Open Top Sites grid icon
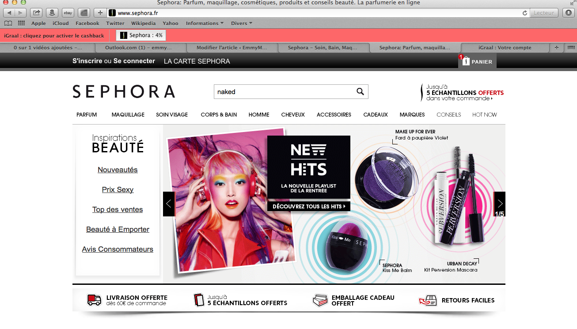Screen dimensions: 577x329 (21, 23)
